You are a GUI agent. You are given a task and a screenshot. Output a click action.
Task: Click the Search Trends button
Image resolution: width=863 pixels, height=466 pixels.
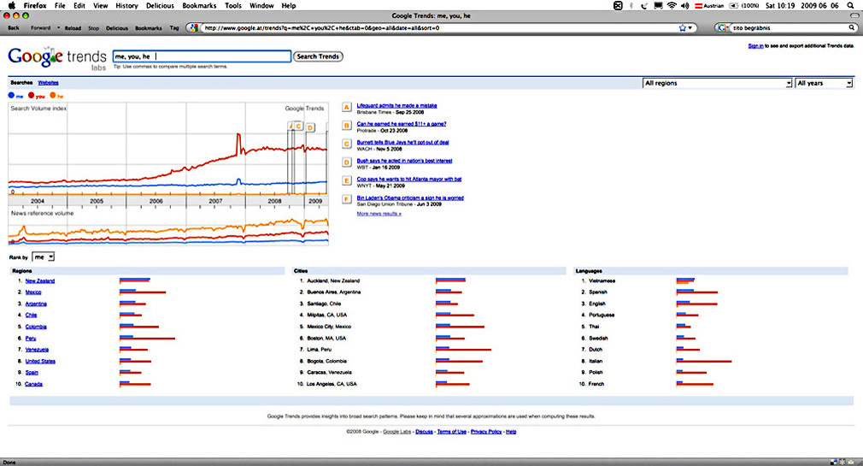318,56
